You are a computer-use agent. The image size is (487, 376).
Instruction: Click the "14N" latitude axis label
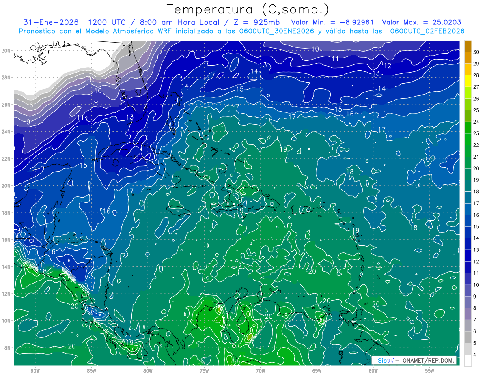click(6, 267)
